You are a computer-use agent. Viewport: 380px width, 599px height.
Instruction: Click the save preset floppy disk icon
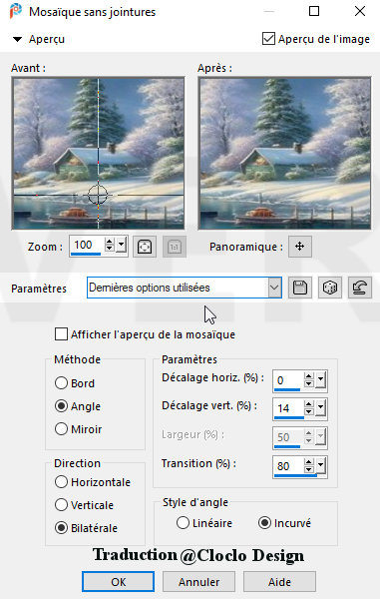pos(300,288)
